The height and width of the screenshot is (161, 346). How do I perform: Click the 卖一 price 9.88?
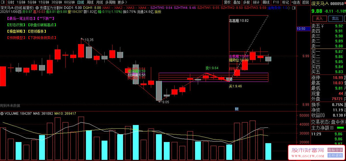pos(339,46)
